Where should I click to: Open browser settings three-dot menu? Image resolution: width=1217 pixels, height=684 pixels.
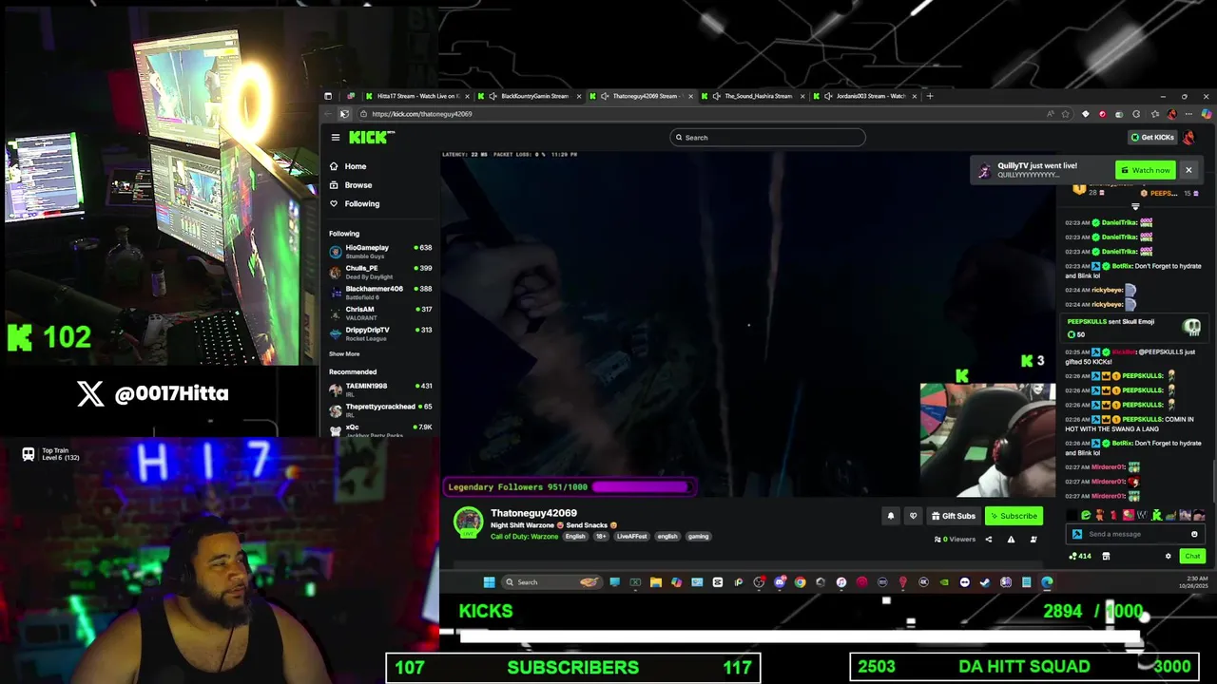pyautogui.click(x=1188, y=114)
